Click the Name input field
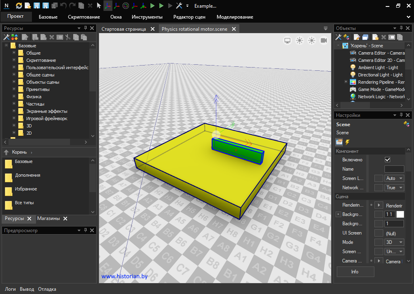 tap(394, 169)
